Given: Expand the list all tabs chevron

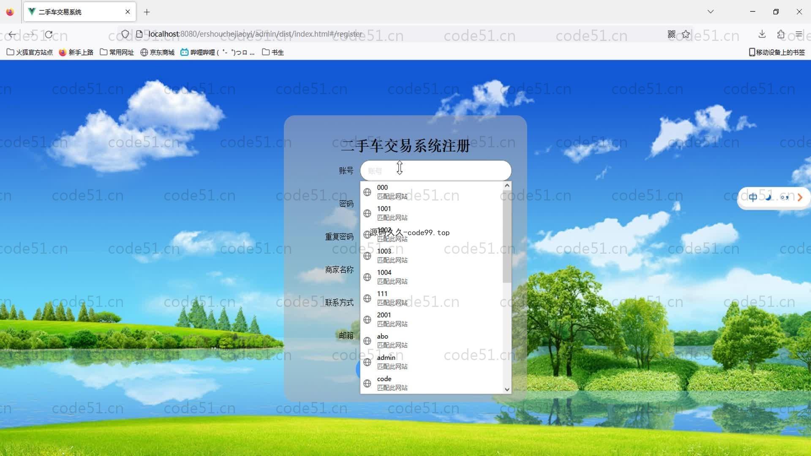Looking at the screenshot, I should coord(710,12).
